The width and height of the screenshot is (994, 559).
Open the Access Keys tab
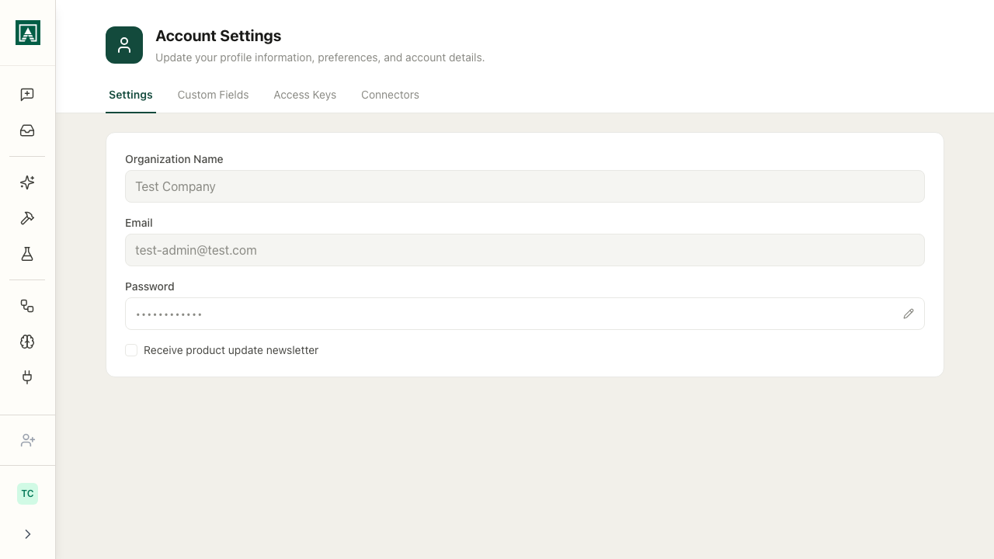[304, 95]
